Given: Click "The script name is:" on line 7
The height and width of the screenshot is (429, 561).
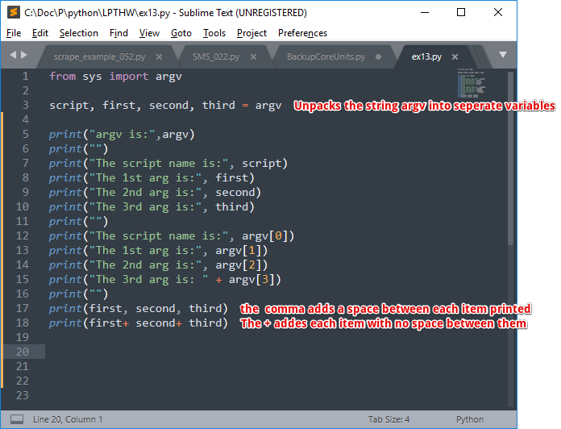Looking at the screenshot, I should tap(159, 164).
